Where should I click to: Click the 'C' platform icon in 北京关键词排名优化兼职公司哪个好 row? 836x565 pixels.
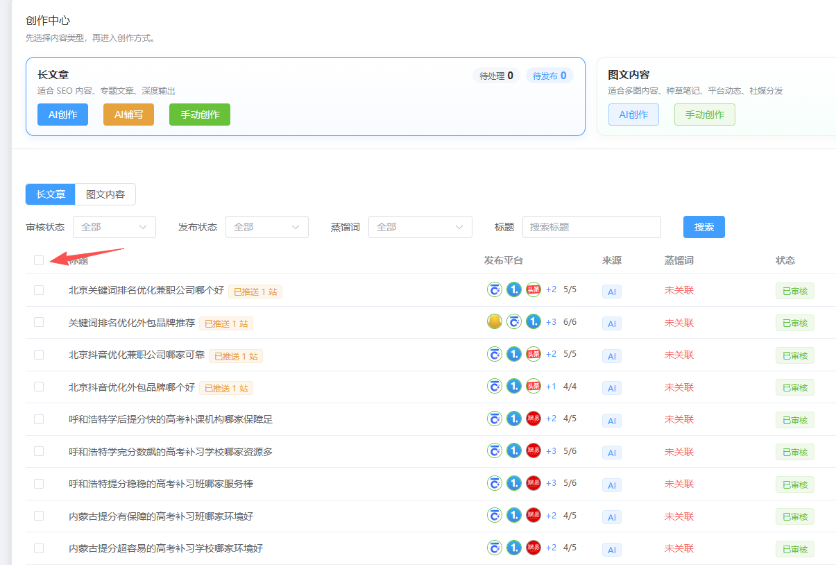(495, 289)
